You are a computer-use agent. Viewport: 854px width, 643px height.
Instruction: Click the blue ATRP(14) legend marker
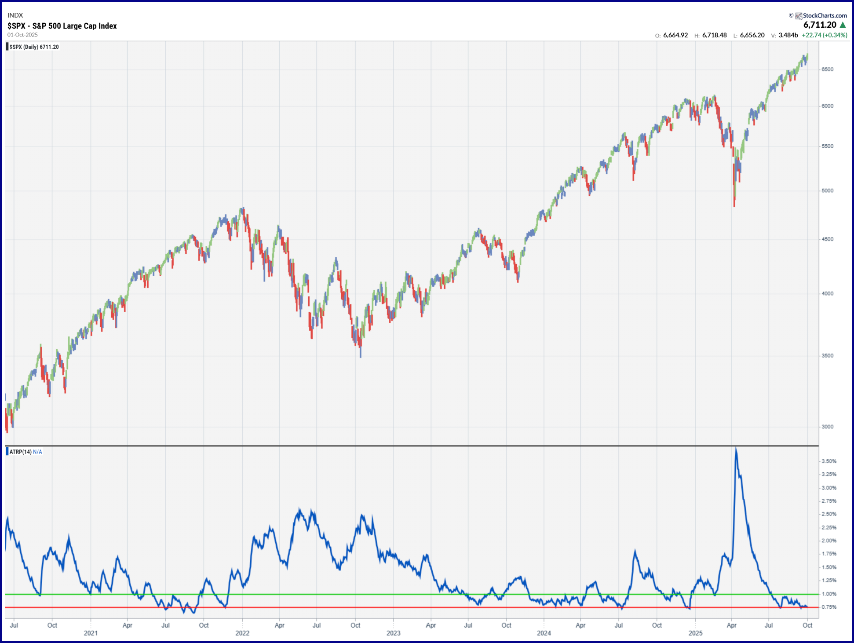click(7, 452)
